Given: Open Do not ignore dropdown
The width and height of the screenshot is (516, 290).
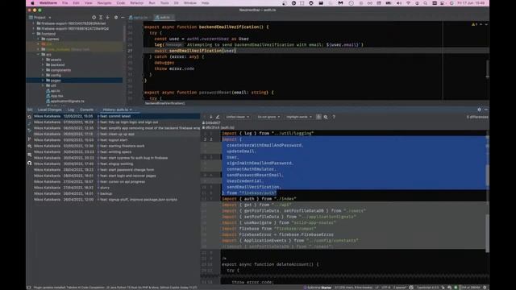Looking at the screenshot, I should pos(268,117).
